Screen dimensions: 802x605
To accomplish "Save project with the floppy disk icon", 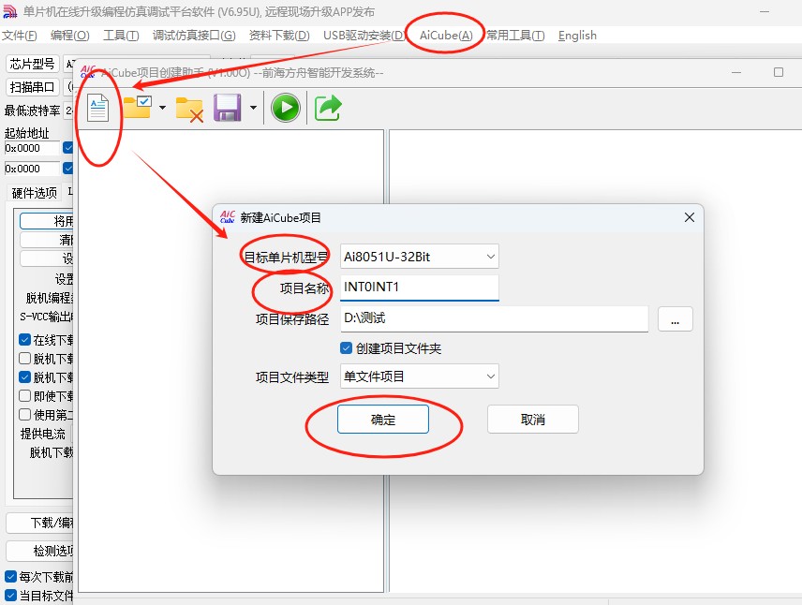I will click(227, 108).
